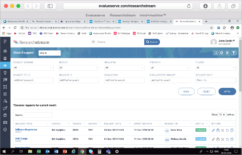Open the Software Regression request link

pyautogui.click(x=26, y=129)
